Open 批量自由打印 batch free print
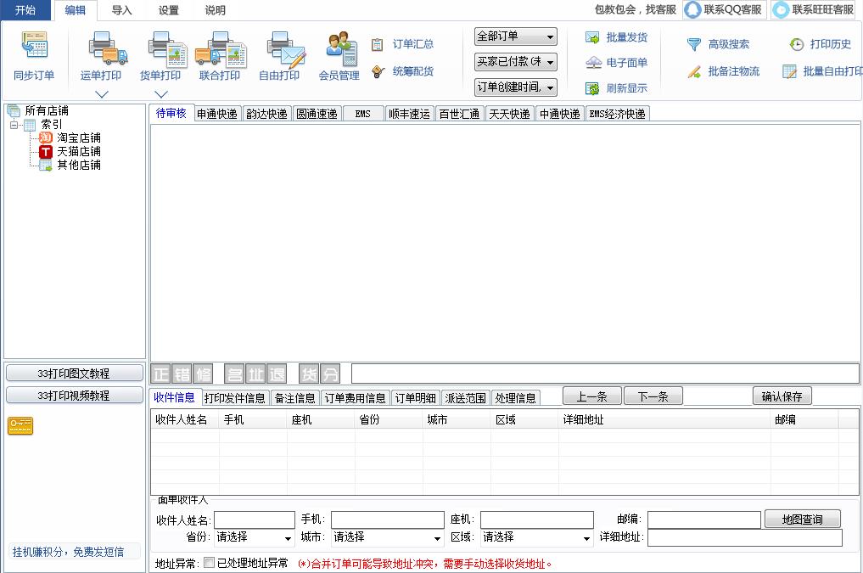This screenshot has height=573, width=863. point(822,71)
